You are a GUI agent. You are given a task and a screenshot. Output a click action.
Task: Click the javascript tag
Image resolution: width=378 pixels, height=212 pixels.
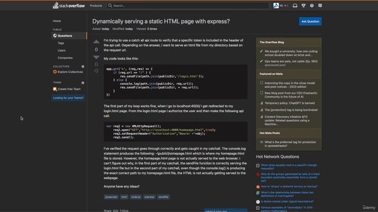[x=111, y=197]
